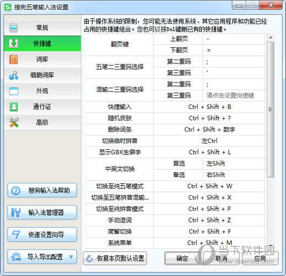
Task: Click the scrollbar up arrow
Action: click(271, 38)
